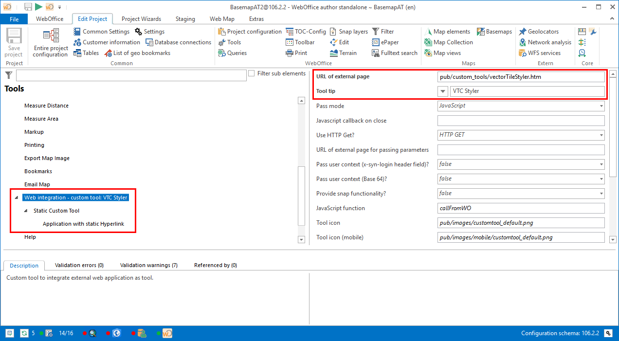Select the Toolbar icon in the WebOffice group
This screenshot has width=619, height=341.
coord(290,42)
